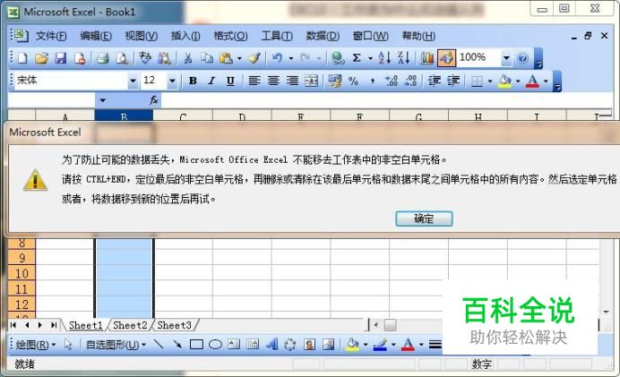The height and width of the screenshot is (377, 620).
Task: Expand the font color dropdown arrow
Action: [546, 81]
